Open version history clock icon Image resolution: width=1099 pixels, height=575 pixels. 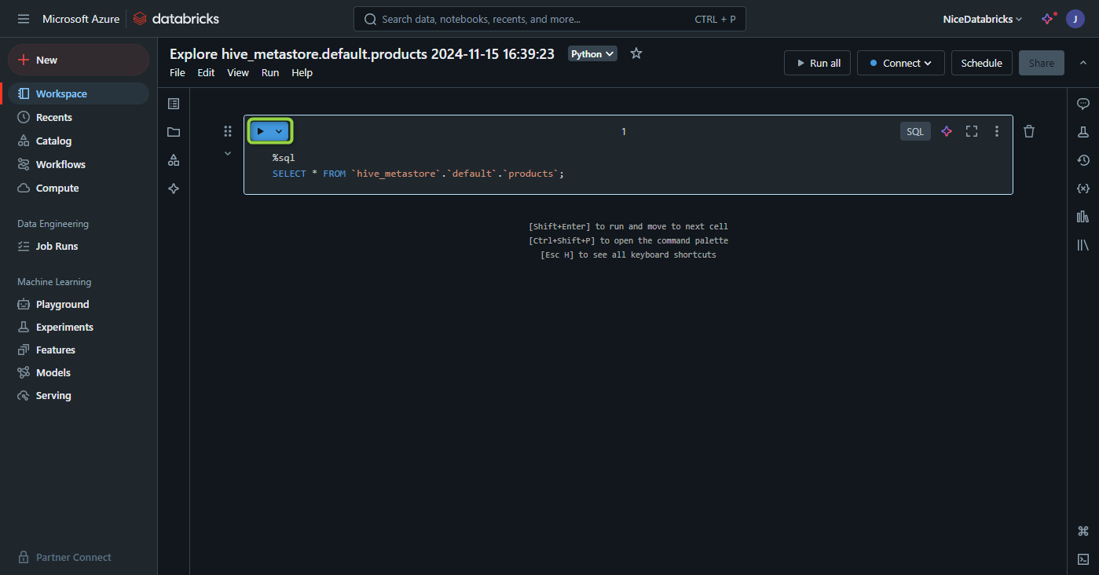tap(1083, 160)
